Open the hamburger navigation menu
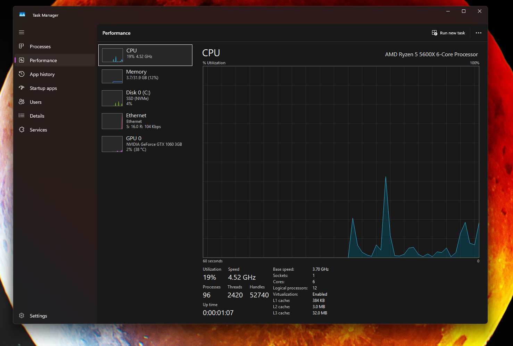Viewport: 513px width, 346px height. tap(22, 32)
